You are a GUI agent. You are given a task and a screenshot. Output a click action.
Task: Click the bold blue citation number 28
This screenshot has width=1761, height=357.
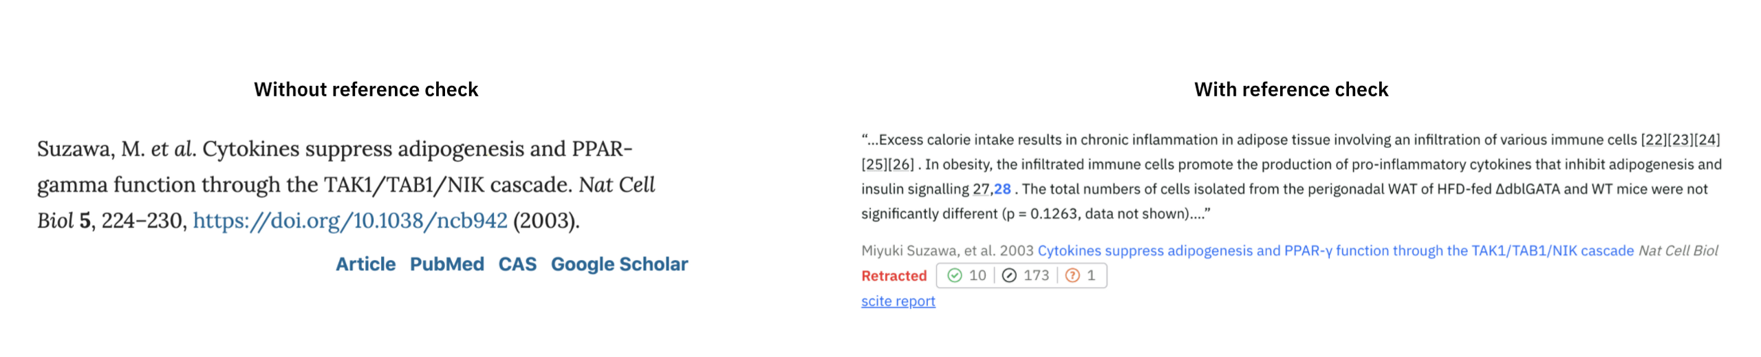1002,189
